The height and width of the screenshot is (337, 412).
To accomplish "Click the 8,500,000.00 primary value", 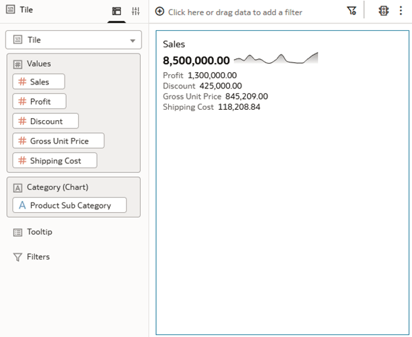I will coord(196,60).
